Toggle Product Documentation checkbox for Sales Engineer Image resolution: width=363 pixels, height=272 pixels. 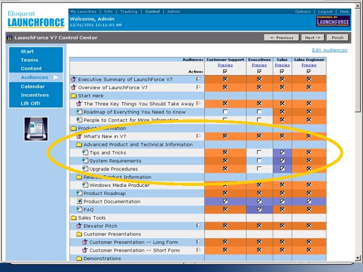pyautogui.click(x=309, y=201)
